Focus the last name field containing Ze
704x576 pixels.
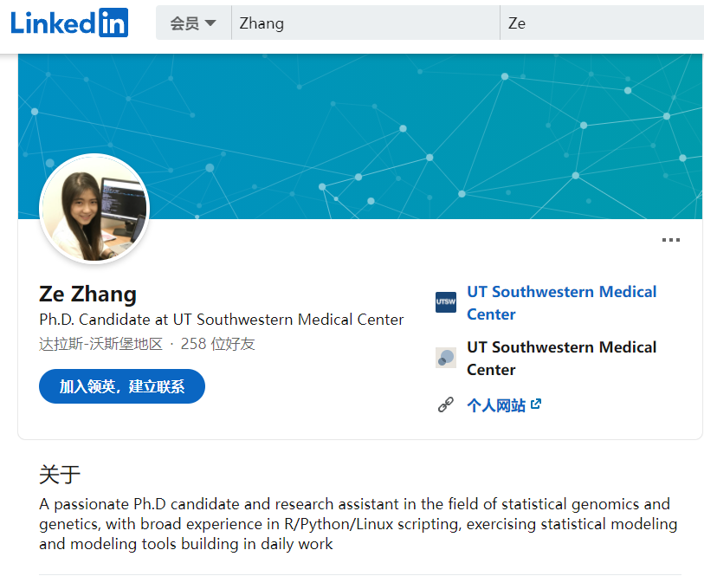tap(602, 23)
